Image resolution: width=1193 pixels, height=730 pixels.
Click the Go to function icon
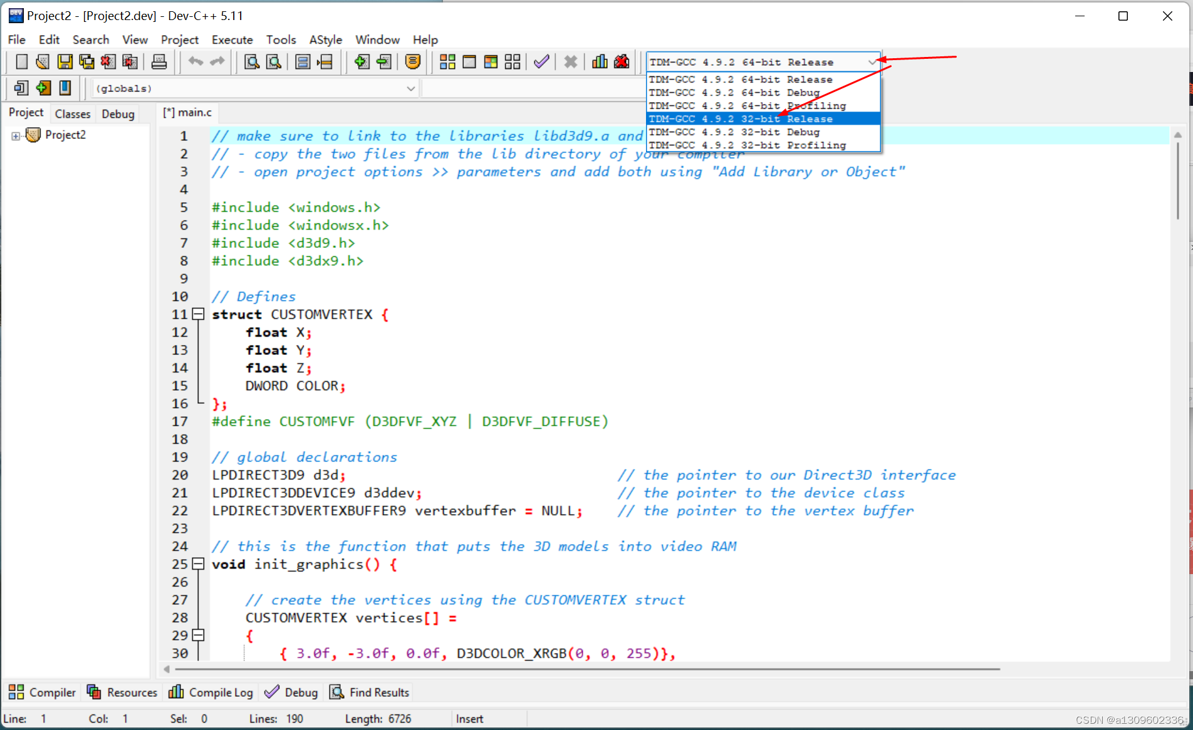click(303, 61)
